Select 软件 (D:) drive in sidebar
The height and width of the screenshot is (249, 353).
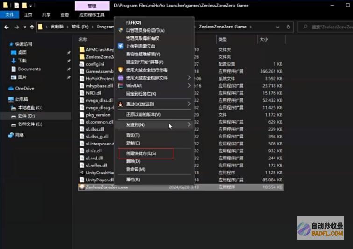(26, 116)
